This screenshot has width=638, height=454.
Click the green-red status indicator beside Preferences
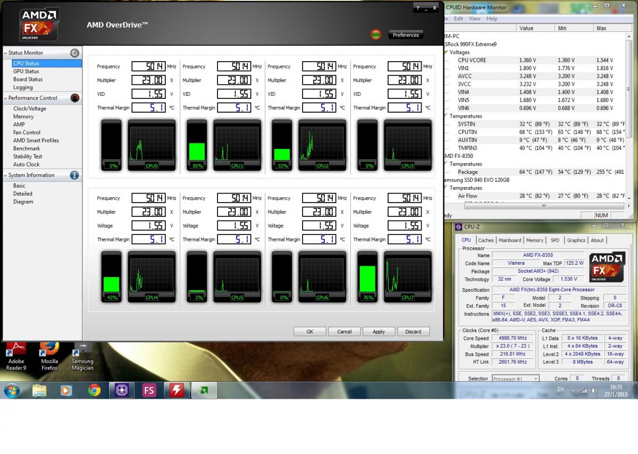click(x=376, y=35)
